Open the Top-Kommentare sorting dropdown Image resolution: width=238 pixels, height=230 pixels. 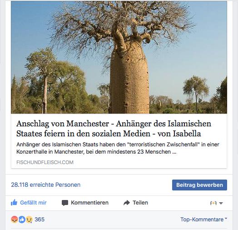coord(203,220)
